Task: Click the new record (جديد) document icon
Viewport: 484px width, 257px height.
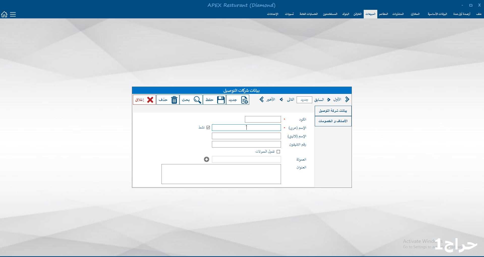Action: 244,100
